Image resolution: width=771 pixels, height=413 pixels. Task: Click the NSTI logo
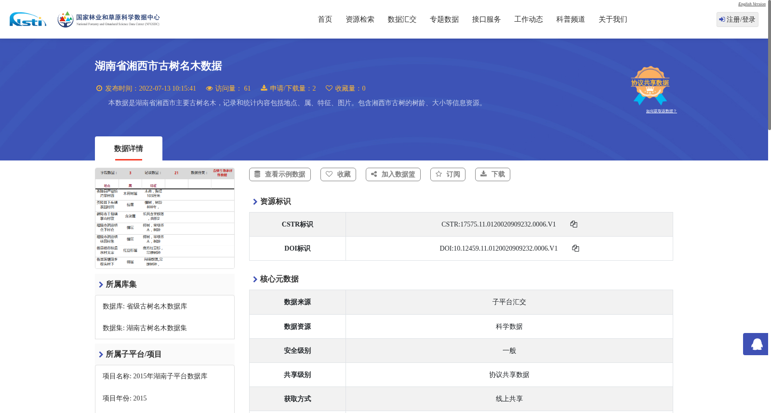[28, 19]
